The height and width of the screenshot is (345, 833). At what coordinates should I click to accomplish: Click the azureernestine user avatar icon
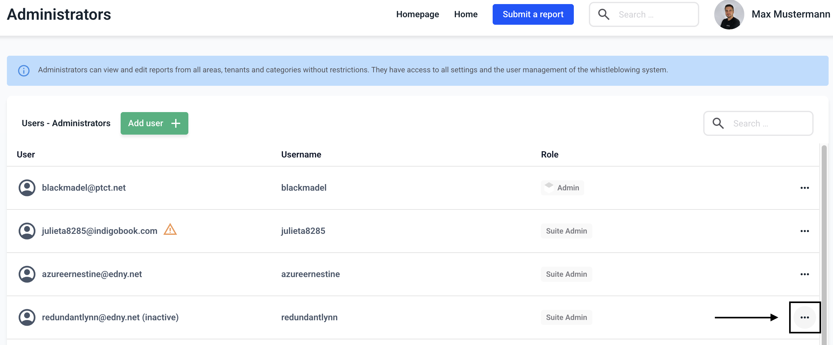[27, 274]
